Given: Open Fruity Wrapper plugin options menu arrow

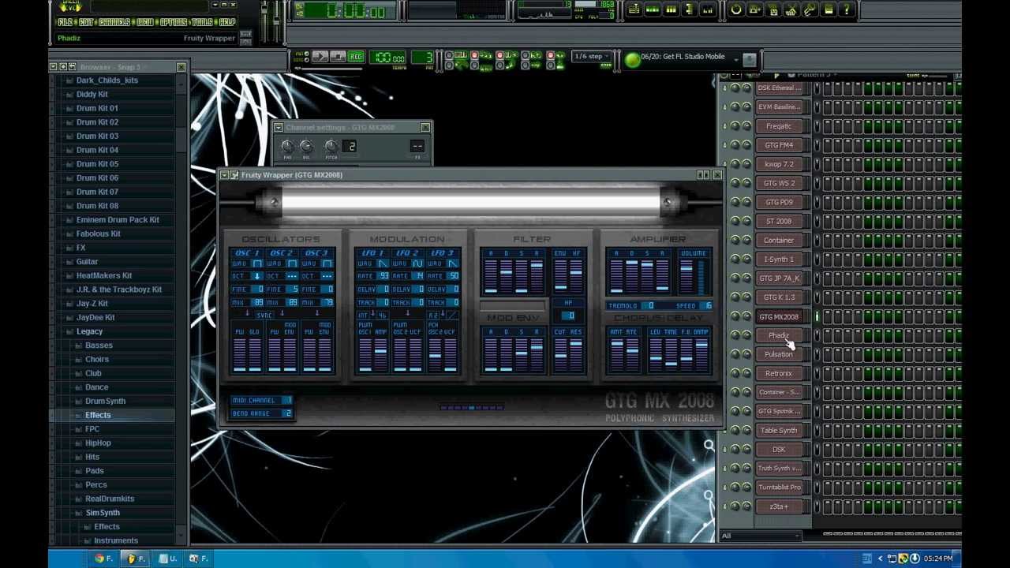Looking at the screenshot, I should click(x=224, y=175).
